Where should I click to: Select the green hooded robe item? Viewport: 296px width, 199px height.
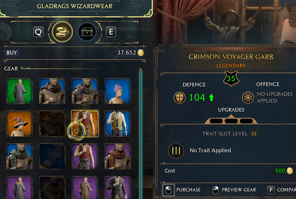(x=19, y=91)
